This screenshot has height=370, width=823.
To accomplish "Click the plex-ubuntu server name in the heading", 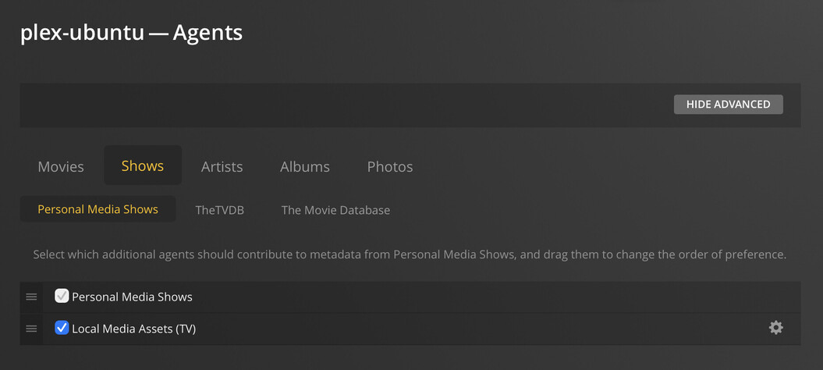I will pyautogui.click(x=80, y=33).
